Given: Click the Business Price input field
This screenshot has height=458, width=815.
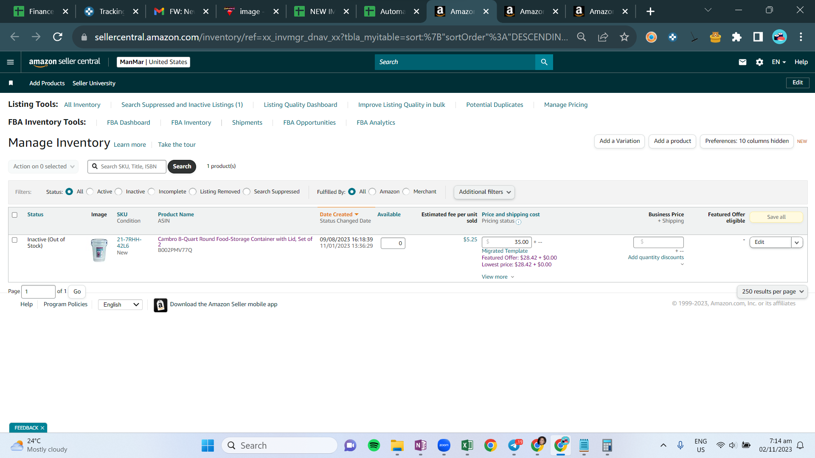Looking at the screenshot, I should click(658, 242).
